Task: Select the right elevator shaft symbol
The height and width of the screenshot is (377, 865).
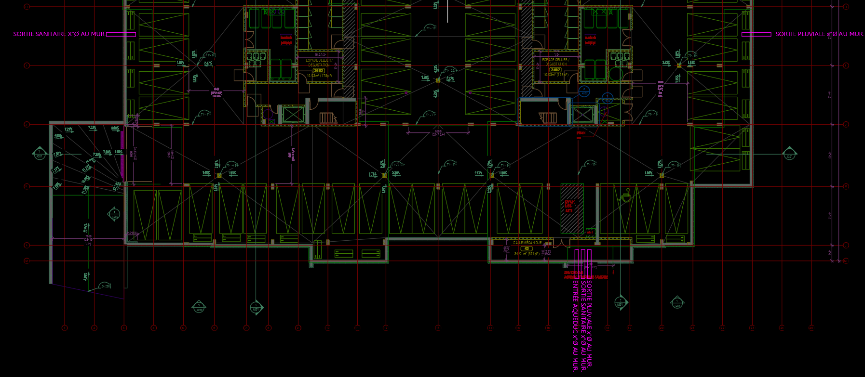Action: click(x=582, y=115)
